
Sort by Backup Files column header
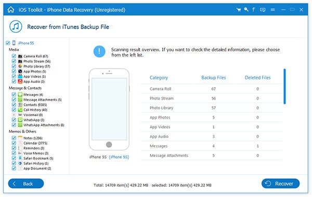[214, 78]
